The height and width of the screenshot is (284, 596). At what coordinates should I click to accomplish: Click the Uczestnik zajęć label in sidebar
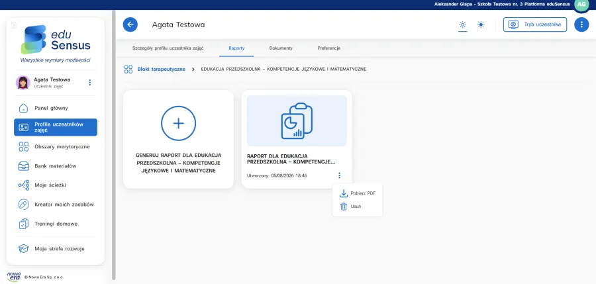48,86
